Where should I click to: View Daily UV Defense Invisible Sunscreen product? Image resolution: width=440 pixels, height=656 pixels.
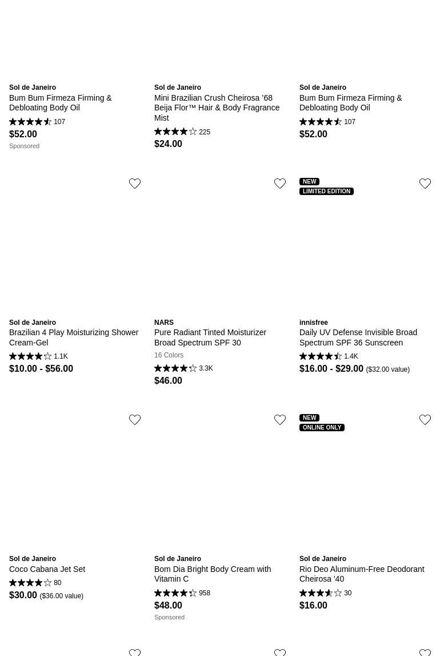(x=358, y=337)
